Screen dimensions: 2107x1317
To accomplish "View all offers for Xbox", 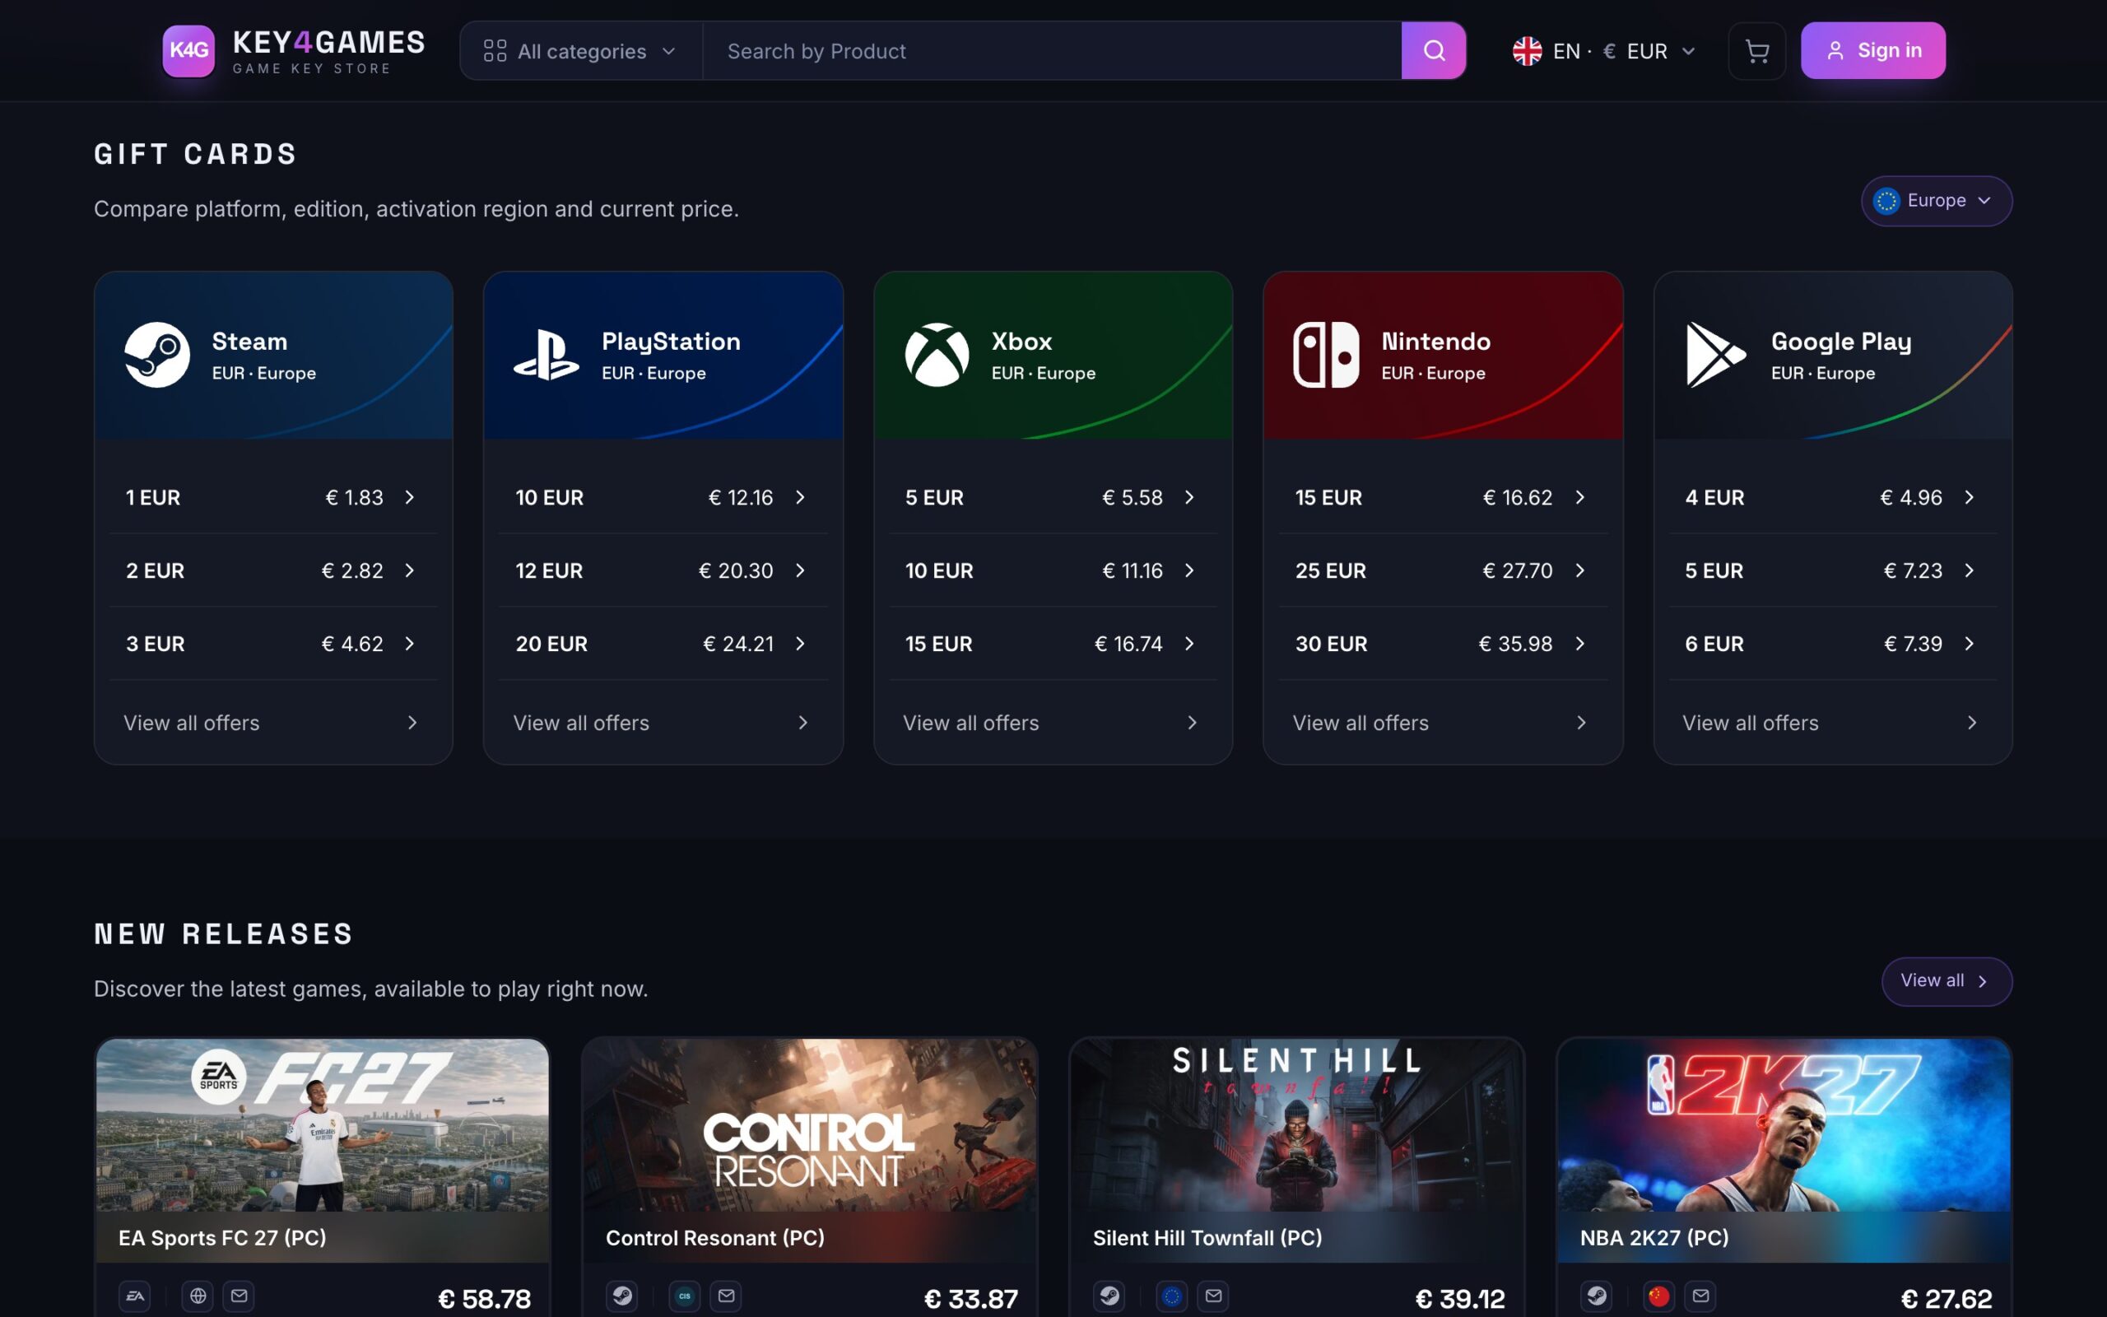I will [1053, 723].
